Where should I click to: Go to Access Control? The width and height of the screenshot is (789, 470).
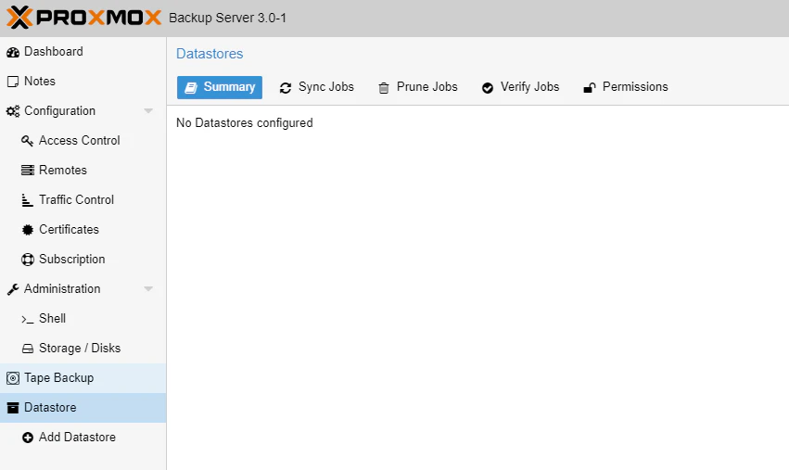[x=83, y=141]
